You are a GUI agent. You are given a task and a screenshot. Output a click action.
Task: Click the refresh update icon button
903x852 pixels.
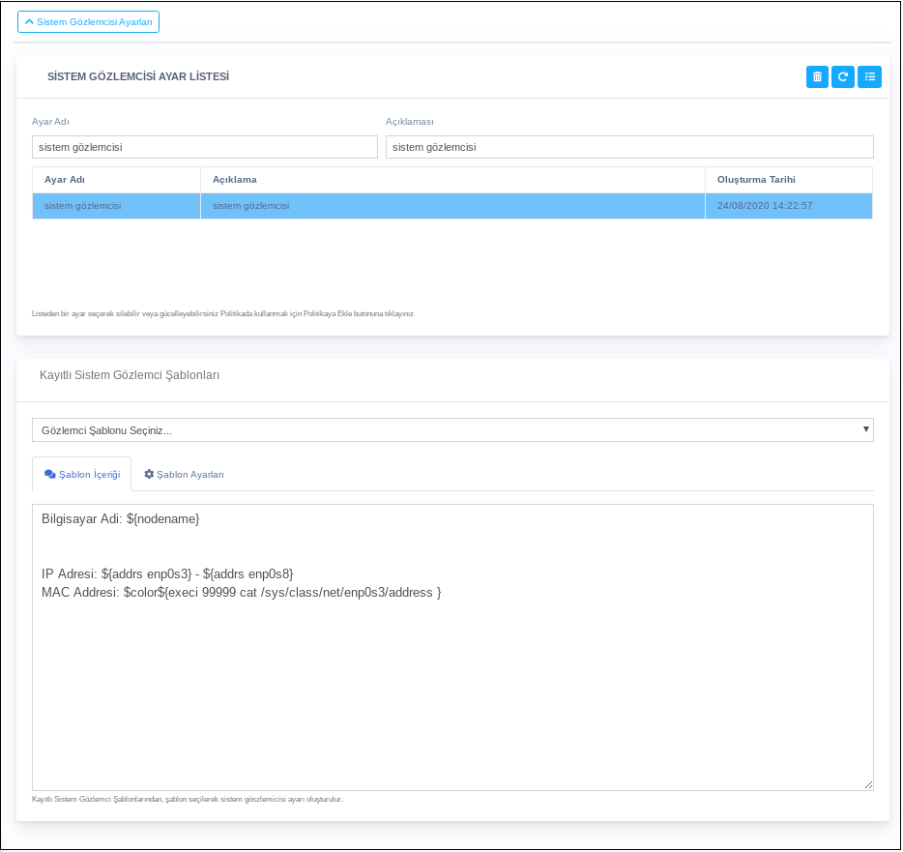[x=843, y=76]
